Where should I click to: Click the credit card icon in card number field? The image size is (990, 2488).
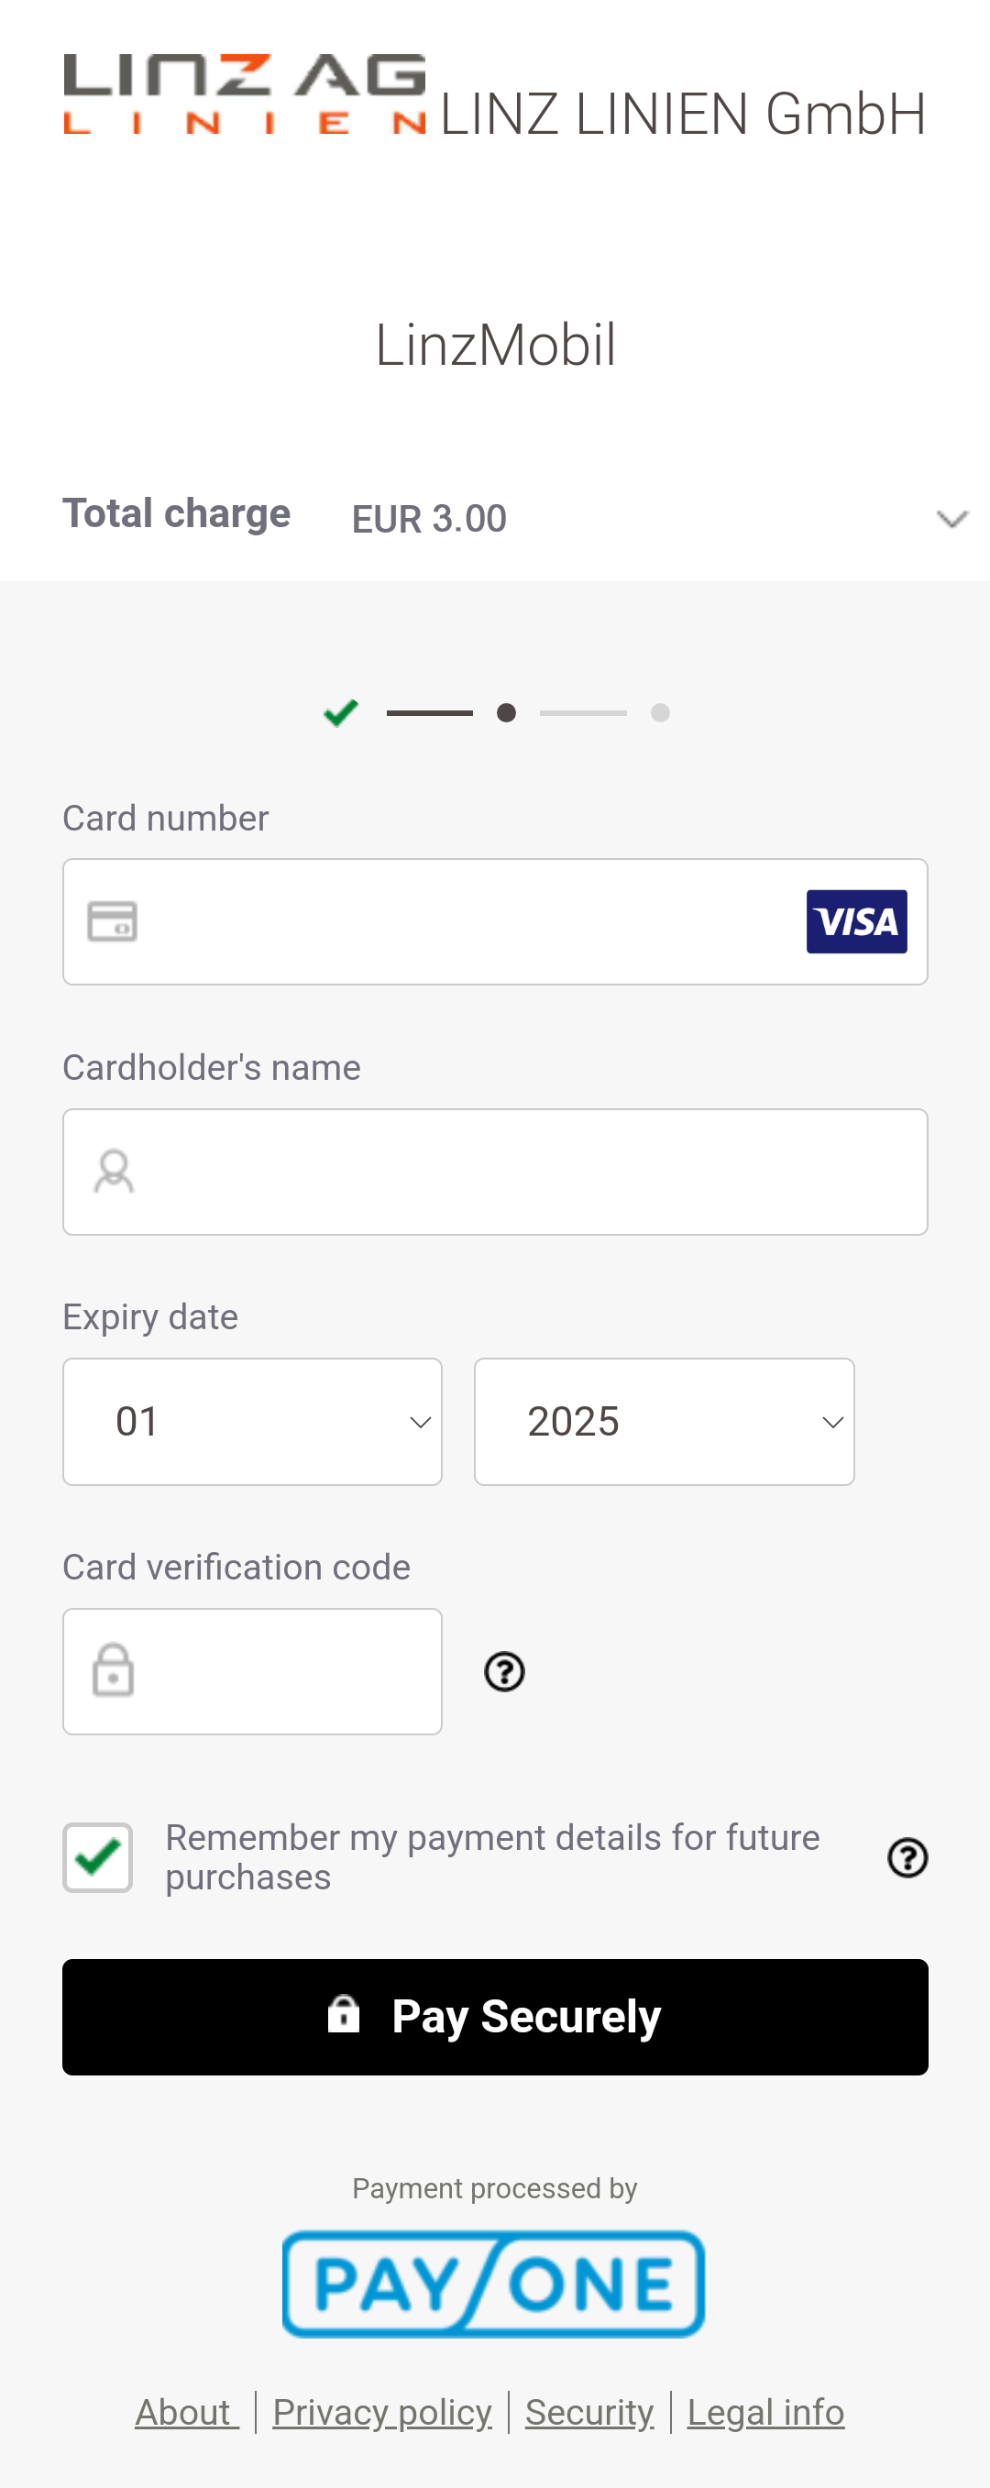point(112,920)
